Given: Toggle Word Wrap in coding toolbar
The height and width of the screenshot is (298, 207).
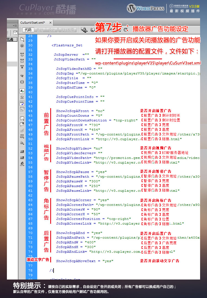Looking at the screenshot, I should point(22,103).
